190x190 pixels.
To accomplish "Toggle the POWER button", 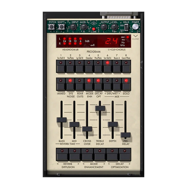I will click(135, 27).
